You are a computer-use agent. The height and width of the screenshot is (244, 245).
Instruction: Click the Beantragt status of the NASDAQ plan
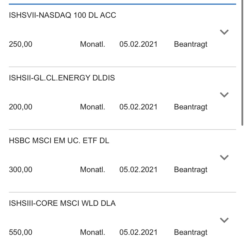tap(191, 44)
